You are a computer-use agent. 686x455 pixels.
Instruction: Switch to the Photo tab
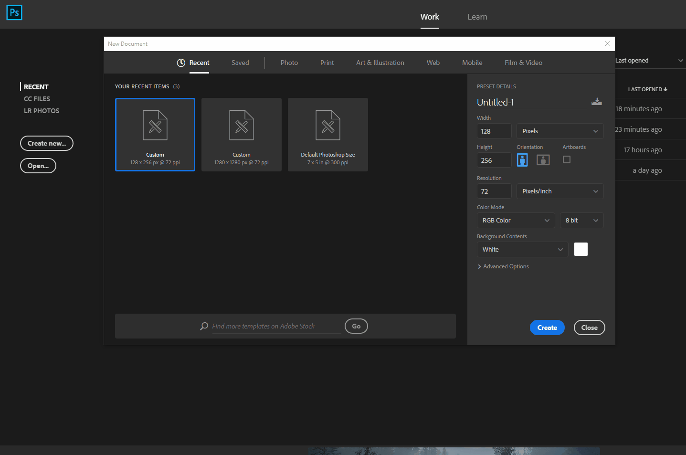289,63
